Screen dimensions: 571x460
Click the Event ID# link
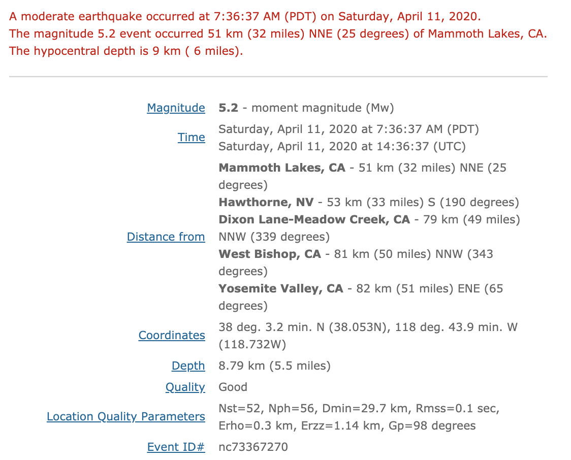click(176, 447)
